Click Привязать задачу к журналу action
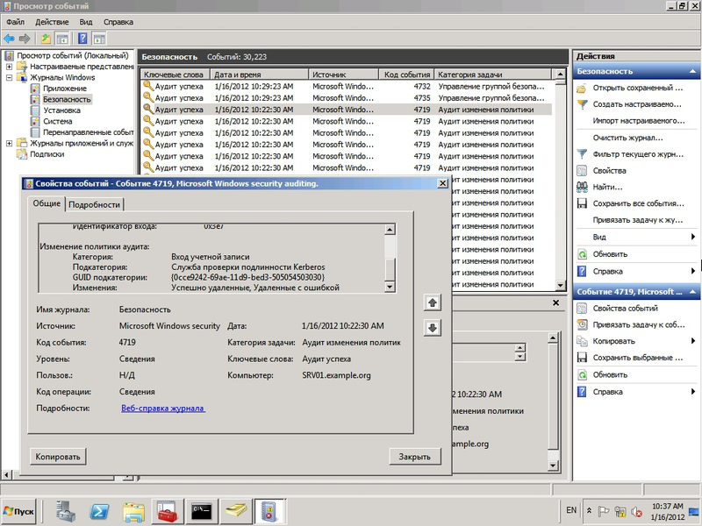The image size is (702, 526). click(x=638, y=220)
